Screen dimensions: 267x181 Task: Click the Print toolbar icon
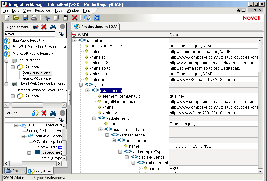[34, 18]
